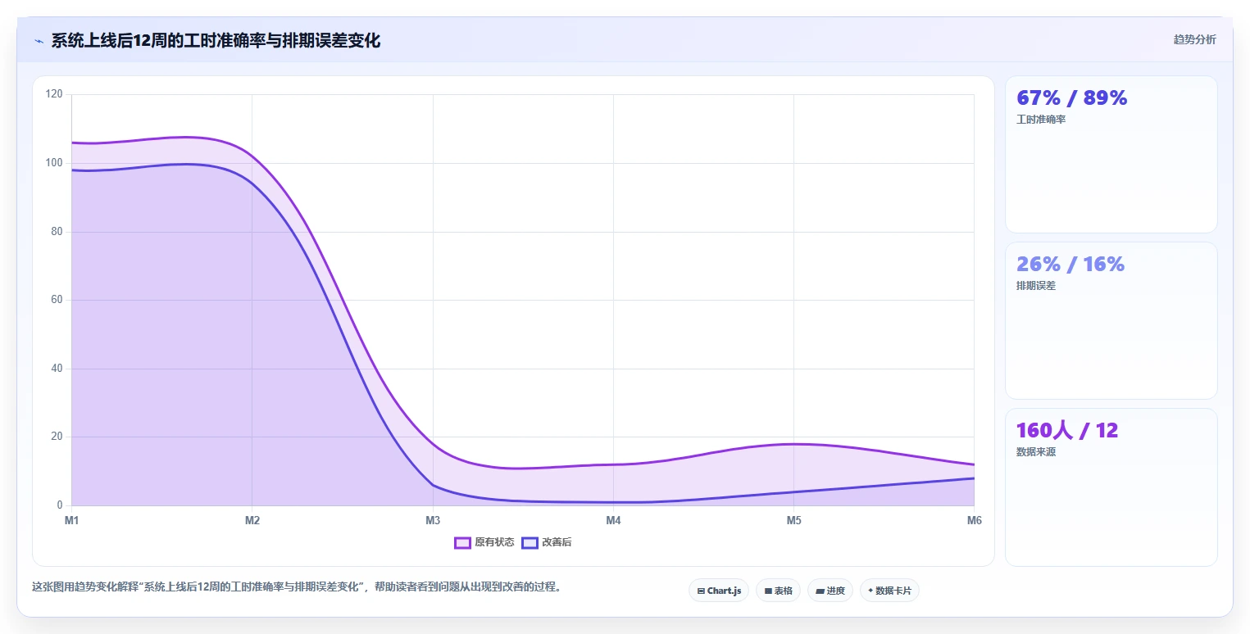The height and width of the screenshot is (634, 1250).
Task: Click the description sentence below the chart
Action: pyautogui.click(x=298, y=587)
